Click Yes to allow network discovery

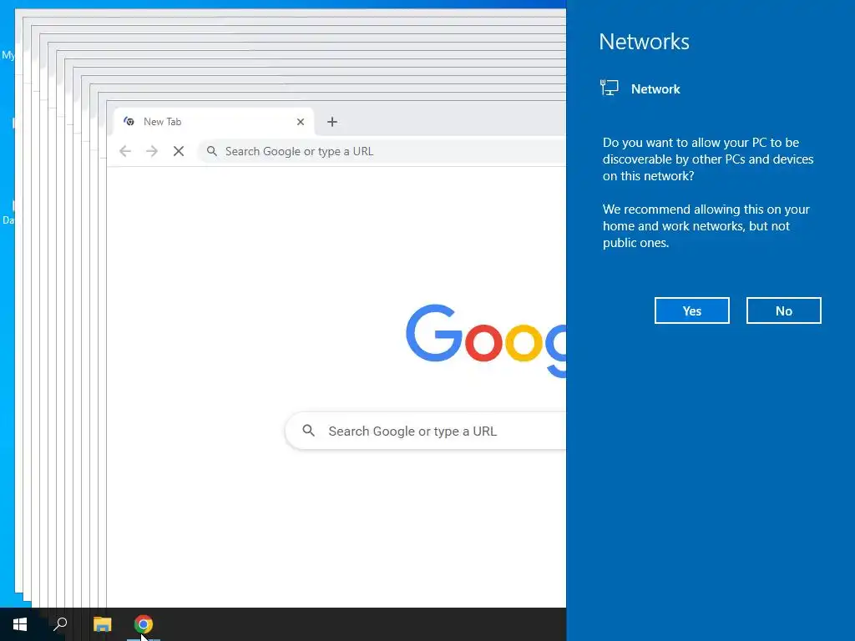[x=691, y=310]
